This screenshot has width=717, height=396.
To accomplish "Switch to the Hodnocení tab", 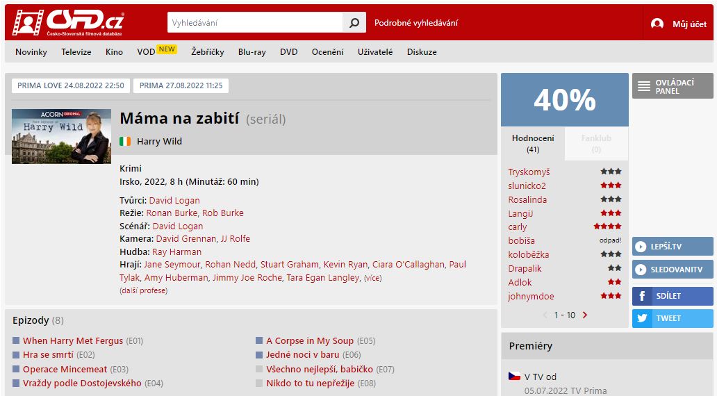I will pyautogui.click(x=533, y=144).
